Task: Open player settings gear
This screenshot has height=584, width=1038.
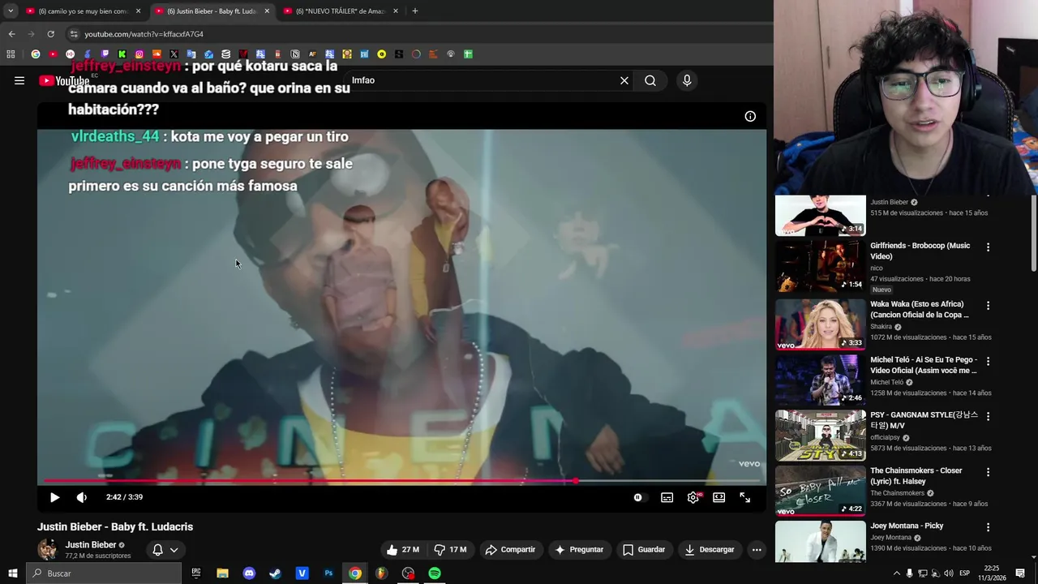Action: coord(693,497)
